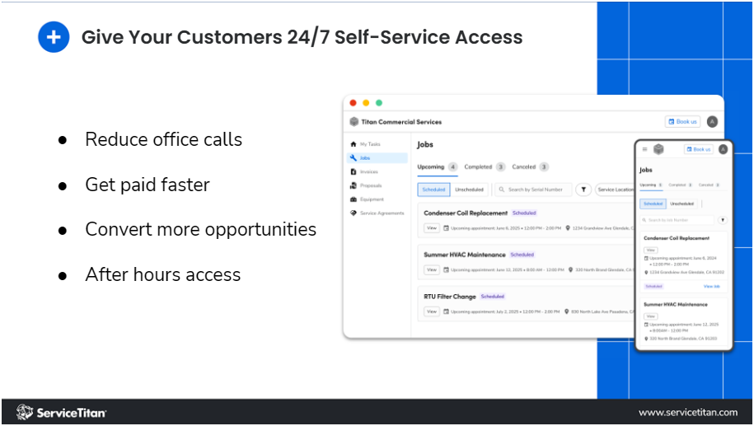Image resolution: width=754 pixels, height=426 pixels.
Task: Click calendar icon on RTU Filter Change card
Action: point(446,311)
